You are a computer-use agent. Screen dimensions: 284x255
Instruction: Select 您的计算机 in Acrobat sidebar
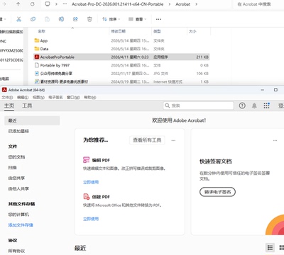[18, 215]
